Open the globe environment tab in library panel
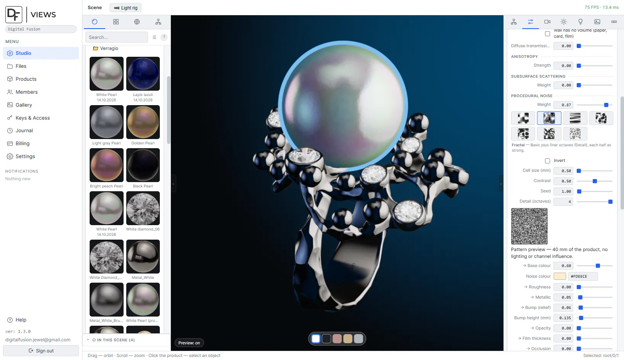The height and width of the screenshot is (360, 624). click(x=137, y=22)
